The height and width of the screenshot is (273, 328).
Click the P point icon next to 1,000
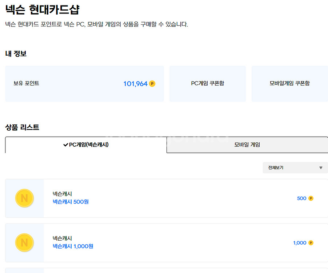click(x=311, y=243)
